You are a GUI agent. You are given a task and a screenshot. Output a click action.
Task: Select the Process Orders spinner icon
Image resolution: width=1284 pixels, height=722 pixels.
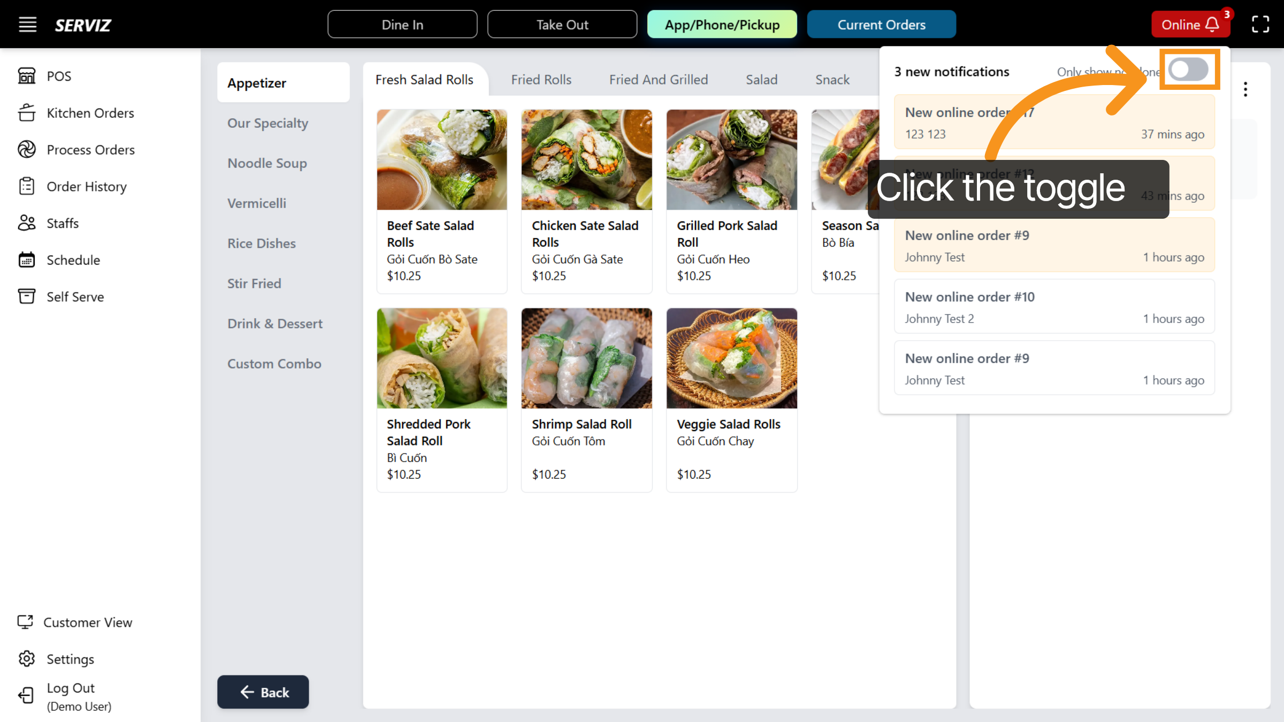pyautogui.click(x=27, y=149)
